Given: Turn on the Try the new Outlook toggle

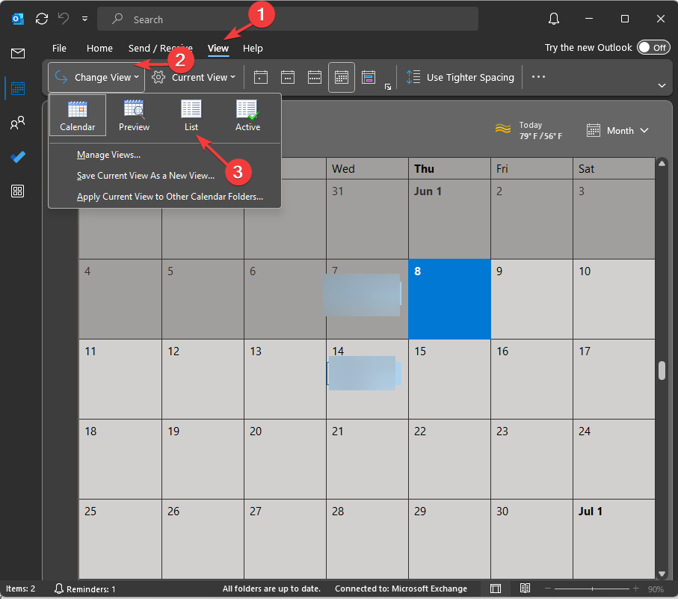Looking at the screenshot, I should [653, 47].
